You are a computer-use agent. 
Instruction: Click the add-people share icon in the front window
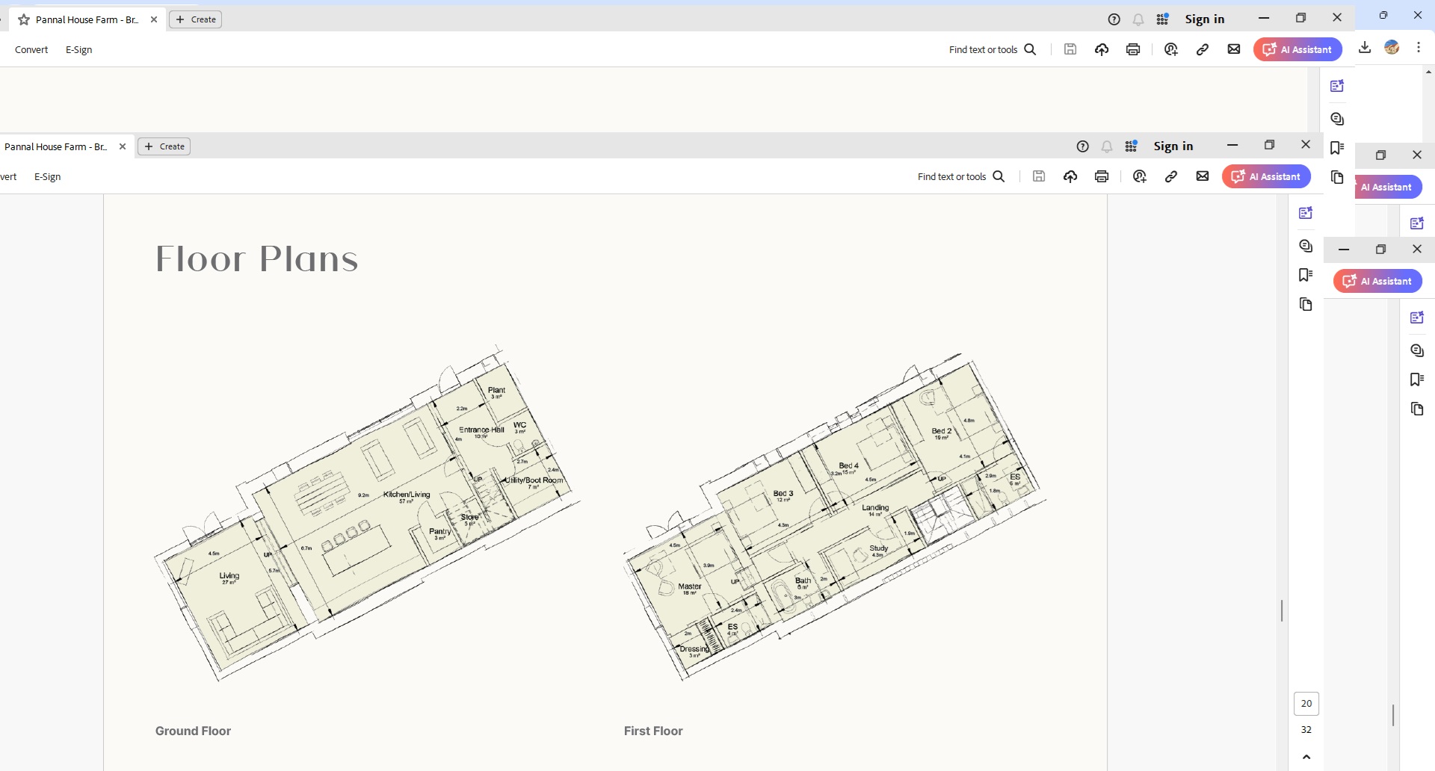tap(1140, 176)
